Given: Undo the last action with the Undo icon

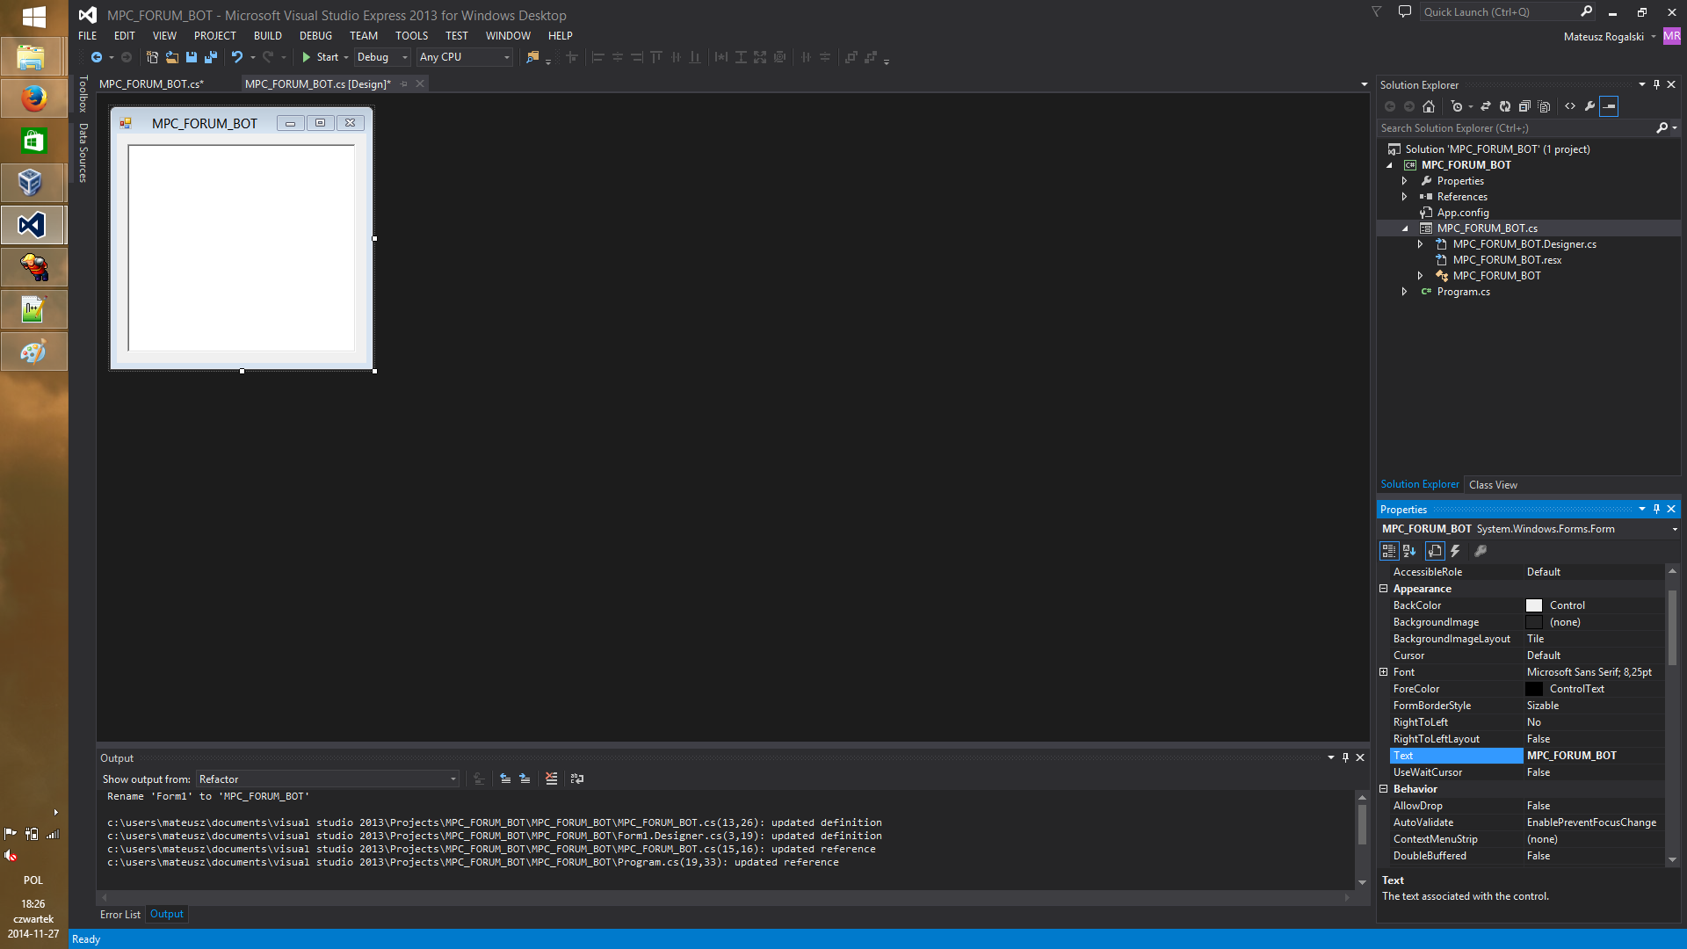Looking at the screenshot, I should pos(237,57).
